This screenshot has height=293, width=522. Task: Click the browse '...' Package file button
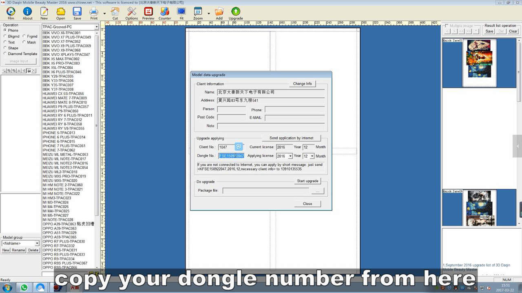317,191
